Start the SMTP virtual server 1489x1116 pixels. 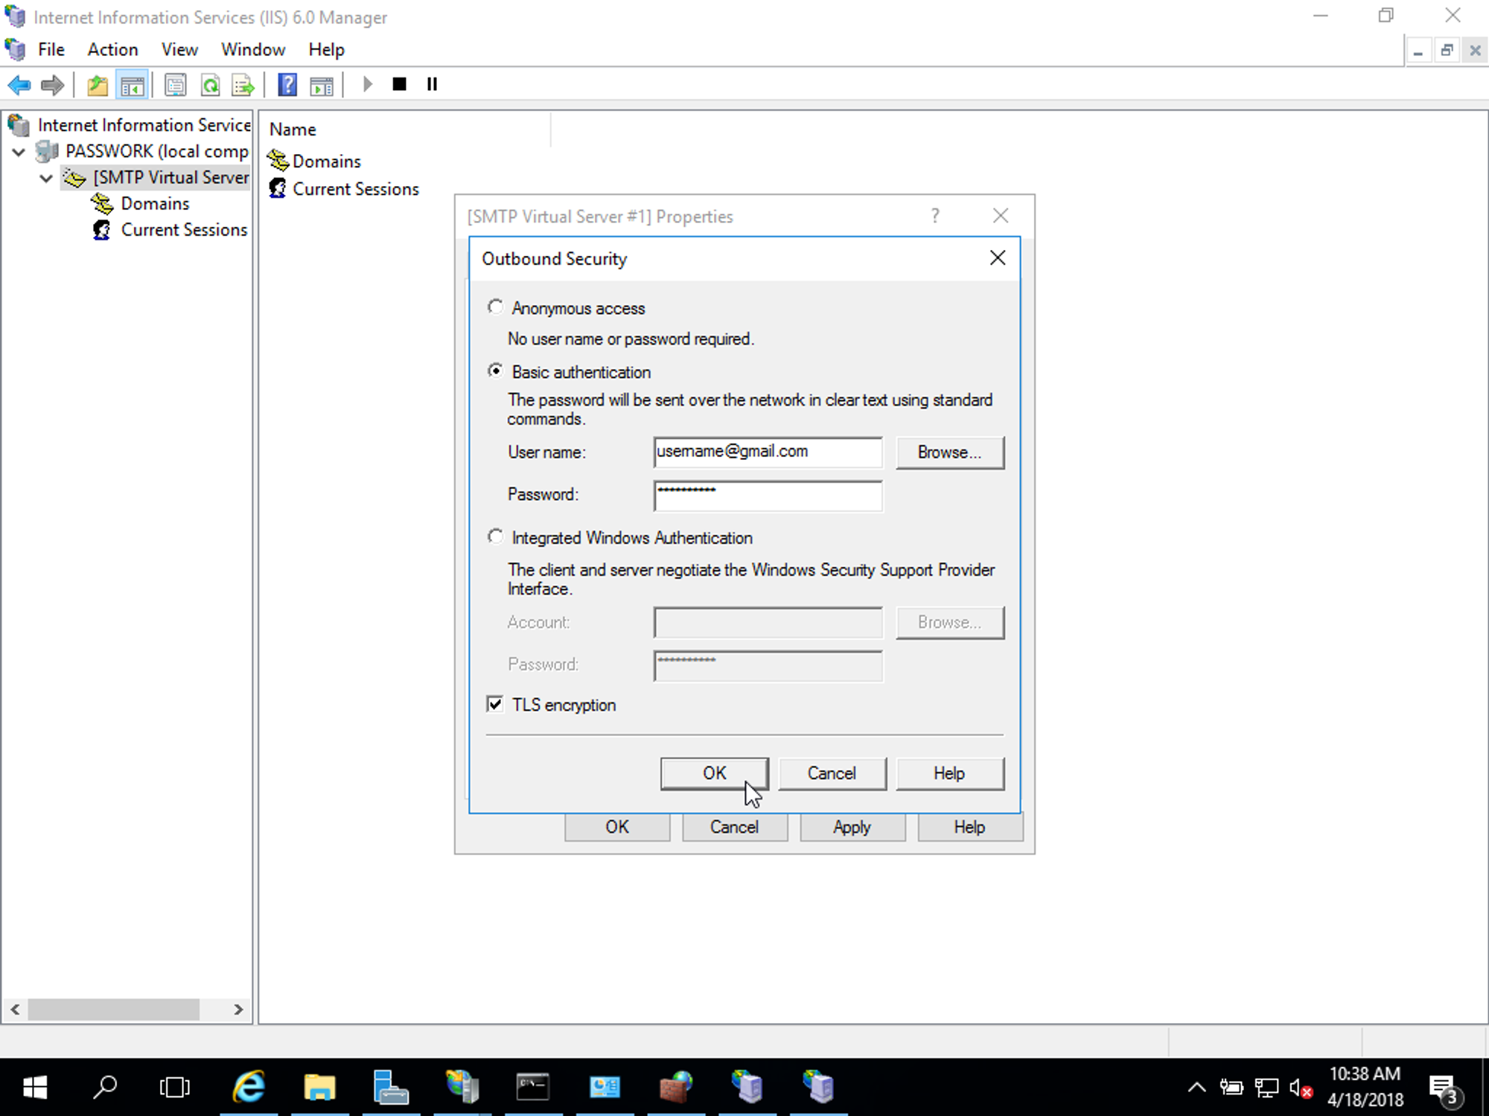point(366,83)
